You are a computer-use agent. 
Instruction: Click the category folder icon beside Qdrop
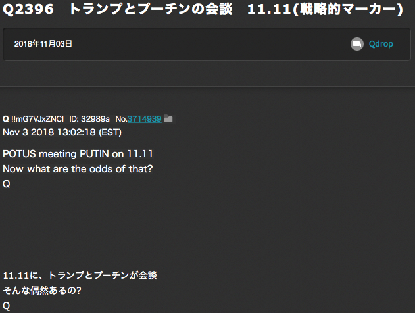[357, 44]
